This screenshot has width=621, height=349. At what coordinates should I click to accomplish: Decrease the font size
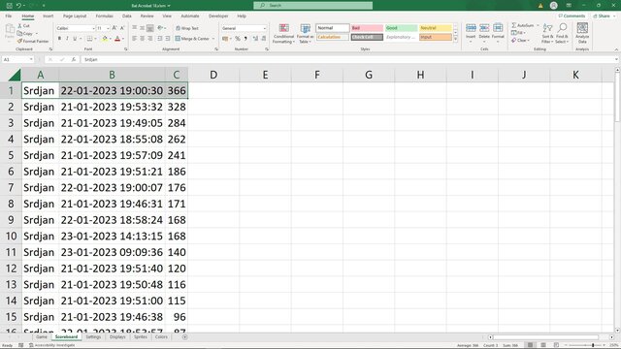[x=122, y=28]
